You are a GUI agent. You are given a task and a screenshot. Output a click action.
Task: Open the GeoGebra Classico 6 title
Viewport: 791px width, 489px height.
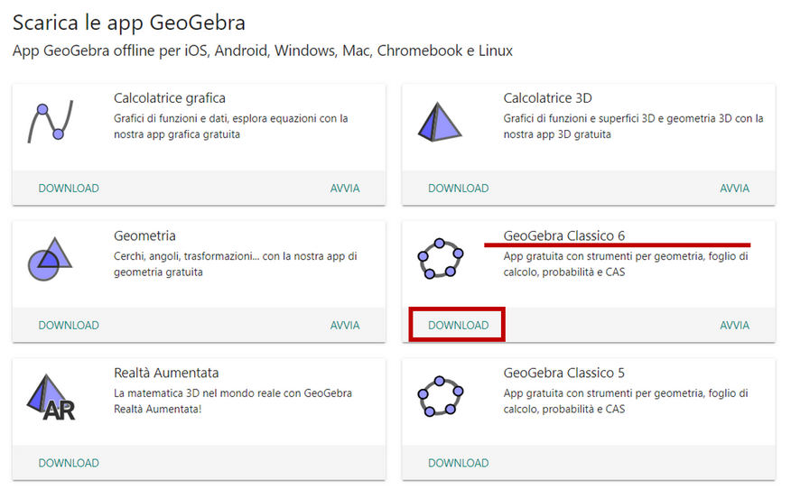coord(563,235)
